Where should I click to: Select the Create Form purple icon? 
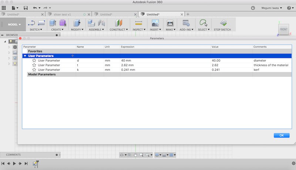click(63, 23)
